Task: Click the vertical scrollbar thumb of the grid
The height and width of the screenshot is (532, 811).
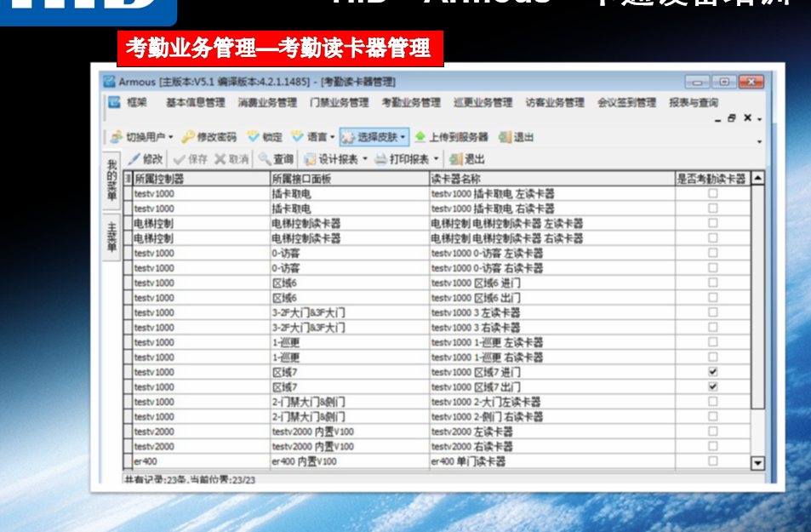Action: 757,297
